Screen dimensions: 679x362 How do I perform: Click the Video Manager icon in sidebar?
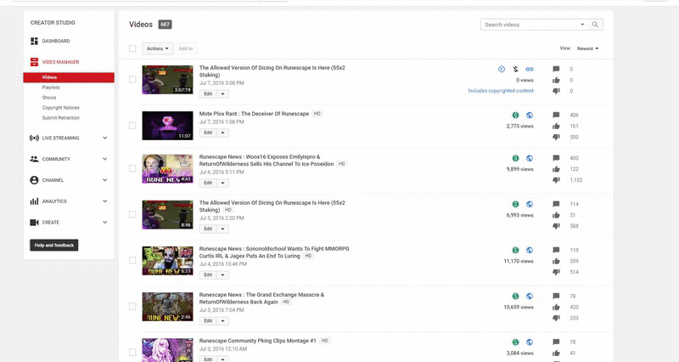tap(34, 62)
